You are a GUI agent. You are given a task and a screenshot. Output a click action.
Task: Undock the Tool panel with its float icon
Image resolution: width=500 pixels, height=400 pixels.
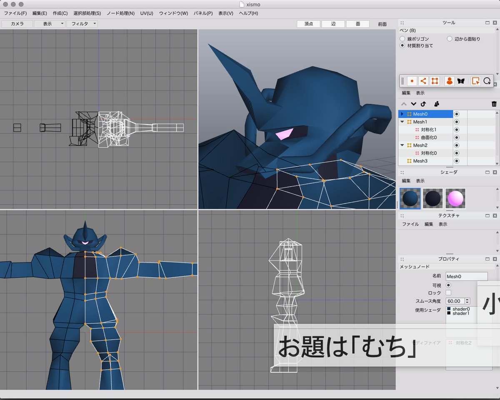(487, 23)
